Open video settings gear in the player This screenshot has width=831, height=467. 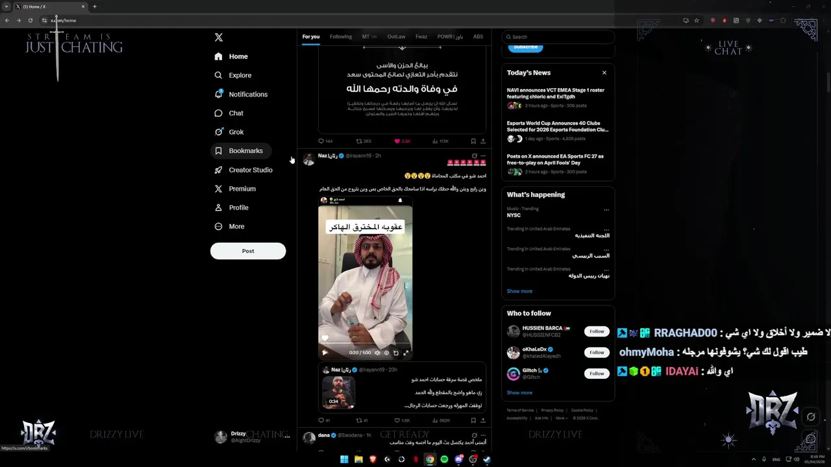[386, 353]
